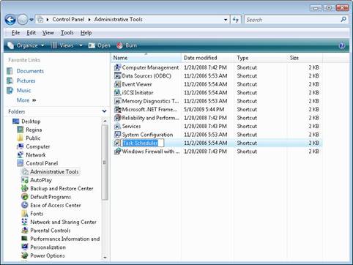Click the Open toolbar button
353x265 pixels.
click(x=100, y=45)
